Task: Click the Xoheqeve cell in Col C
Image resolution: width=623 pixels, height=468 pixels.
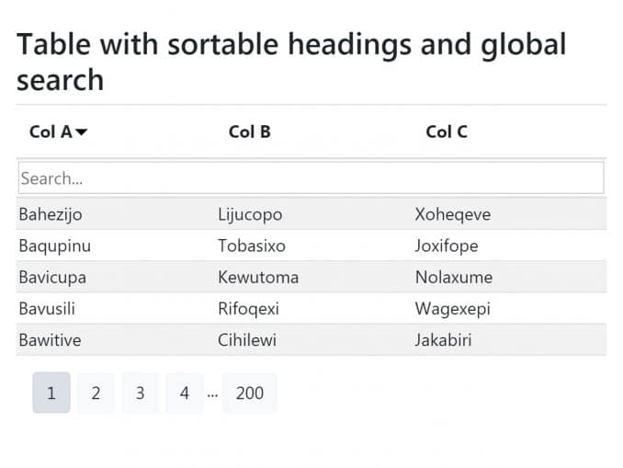Action: coord(453,214)
